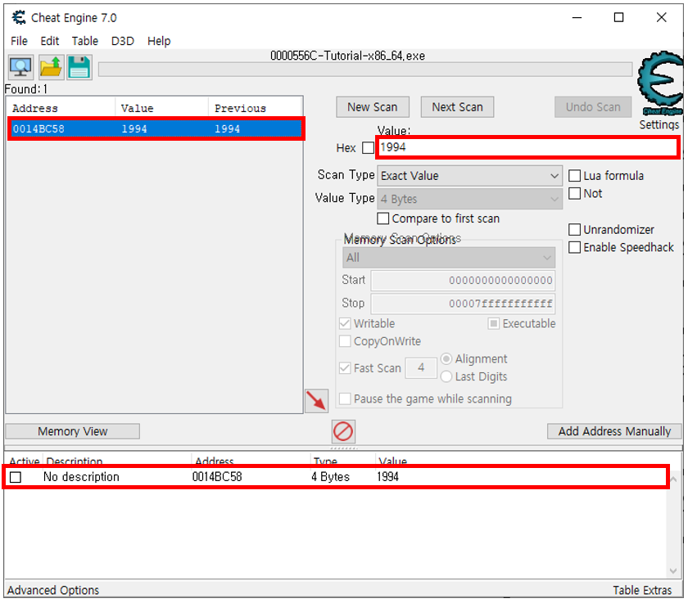688x603 pixels.
Task: Enable the Lua formula checkbox
Action: [574, 176]
